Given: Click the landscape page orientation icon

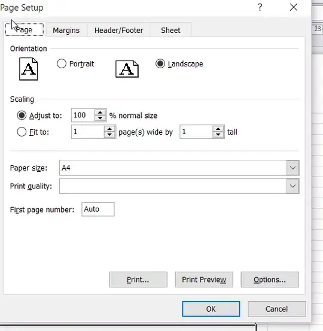Looking at the screenshot, I should tap(127, 69).
